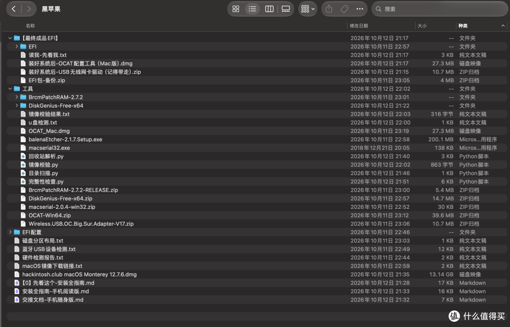
Task: Click the 工具 folder icon
Action: (x=17, y=89)
